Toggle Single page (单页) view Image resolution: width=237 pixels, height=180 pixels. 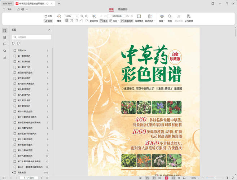tap(103, 21)
